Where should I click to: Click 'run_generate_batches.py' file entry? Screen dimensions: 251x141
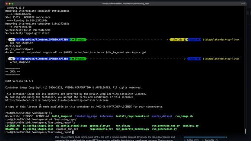133,129
